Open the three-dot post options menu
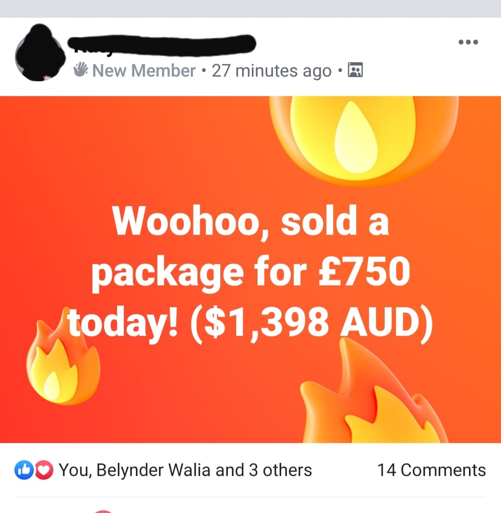The width and height of the screenshot is (501, 513). pyautogui.click(x=468, y=42)
